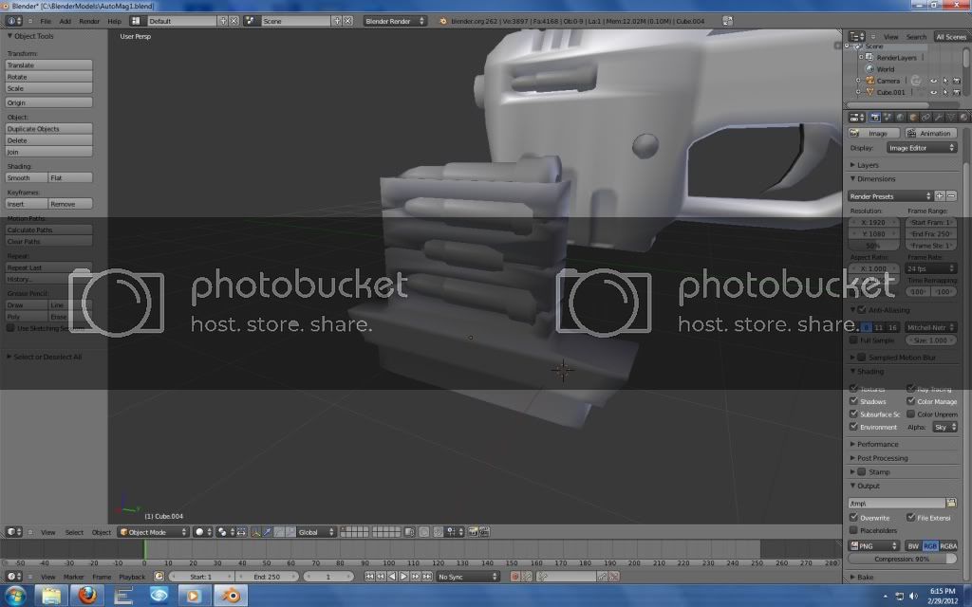Add a new render preset with plus
This screenshot has width=972, height=607.
coord(940,196)
